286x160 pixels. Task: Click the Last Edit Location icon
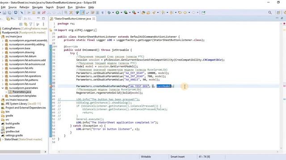[180, 12]
